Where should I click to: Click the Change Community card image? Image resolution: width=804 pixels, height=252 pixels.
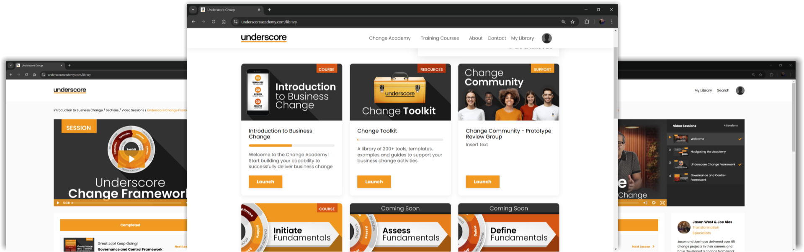click(x=509, y=92)
